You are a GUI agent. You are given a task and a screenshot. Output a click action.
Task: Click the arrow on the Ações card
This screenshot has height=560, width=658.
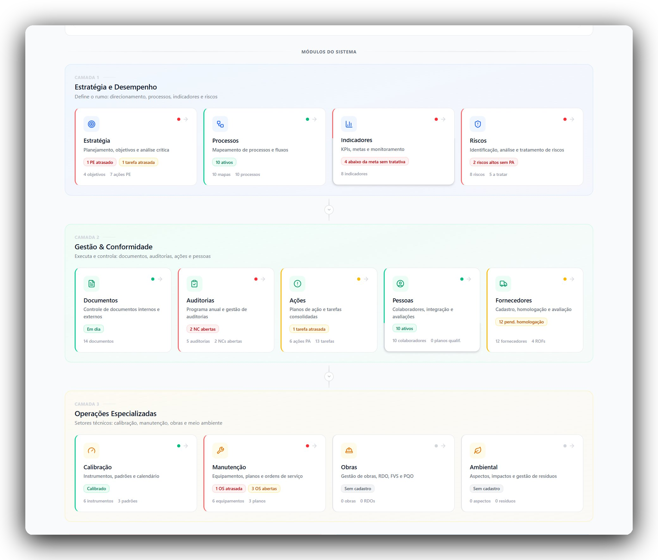pyautogui.click(x=366, y=279)
